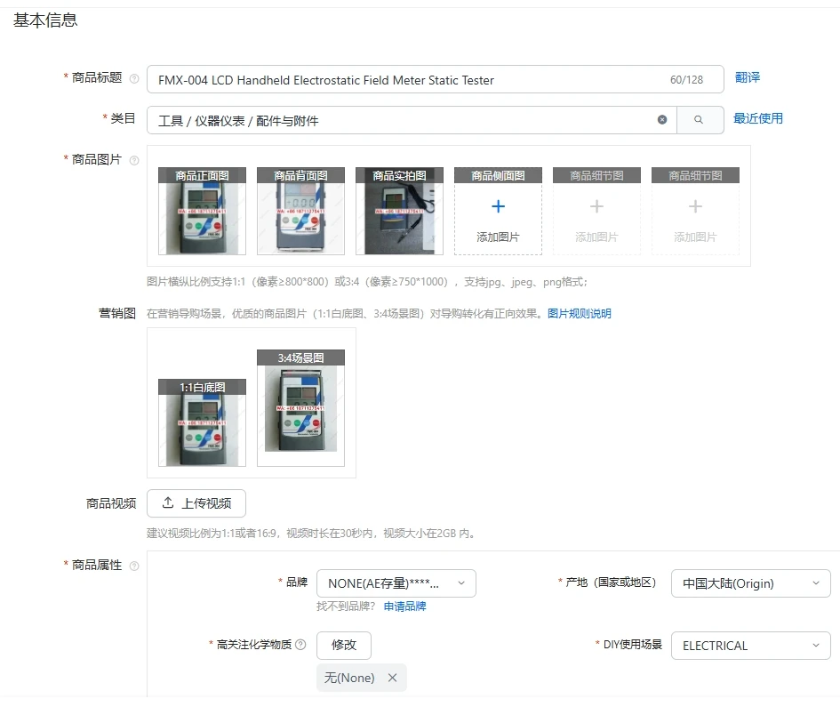
Task: Click plus icon in second 商品细节图 slot
Action: click(x=695, y=206)
